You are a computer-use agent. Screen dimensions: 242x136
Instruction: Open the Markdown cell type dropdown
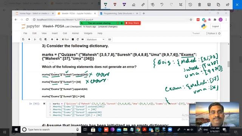(x=95, y=39)
